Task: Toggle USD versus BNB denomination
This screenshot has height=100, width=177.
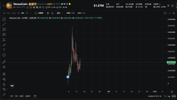Action: [x=81, y=13]
